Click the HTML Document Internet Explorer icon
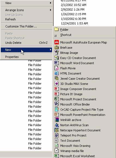 point(57,73)
